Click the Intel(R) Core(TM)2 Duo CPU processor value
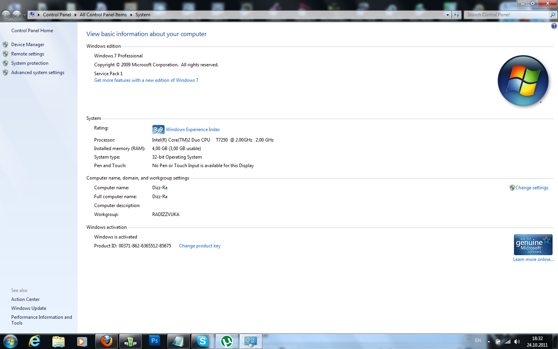This screenshot has width=558, height=349. click(213, 140)
